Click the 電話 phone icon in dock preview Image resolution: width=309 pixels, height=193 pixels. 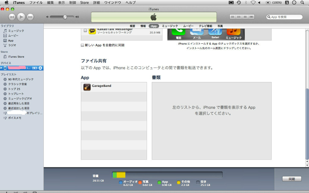click(x=179, y=32)
